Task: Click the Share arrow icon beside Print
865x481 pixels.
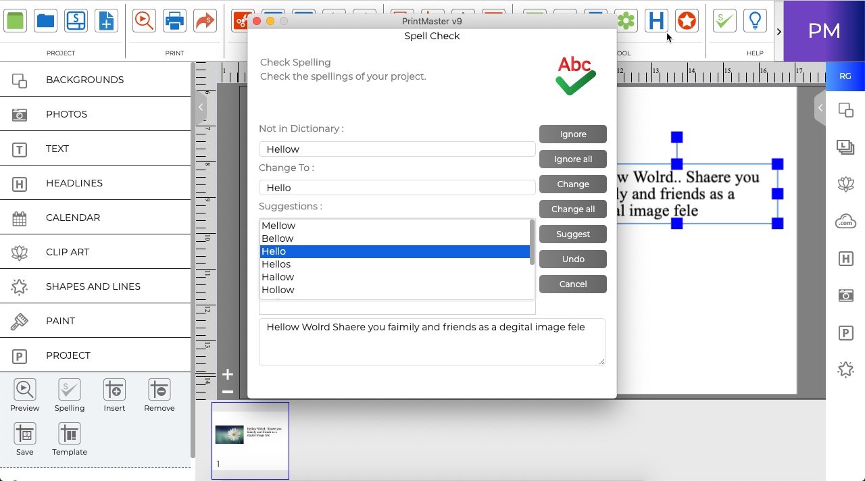Action: [205, 20]
